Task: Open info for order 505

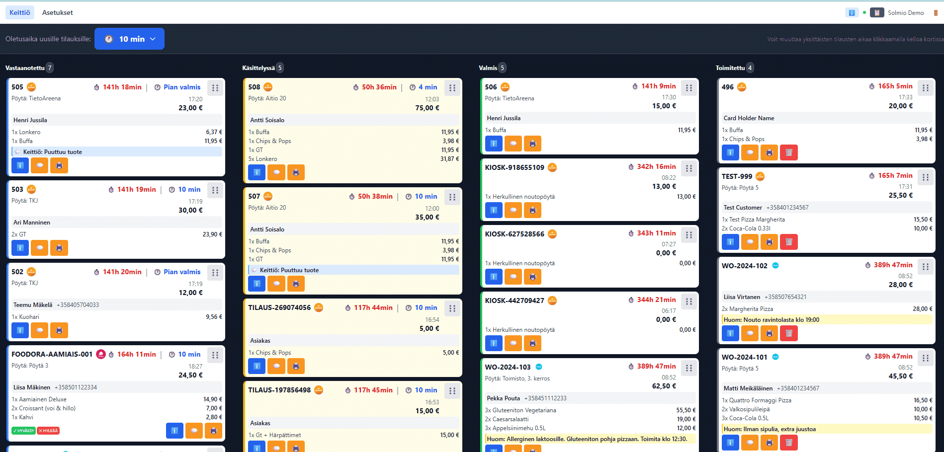Action: click(20, 165)
